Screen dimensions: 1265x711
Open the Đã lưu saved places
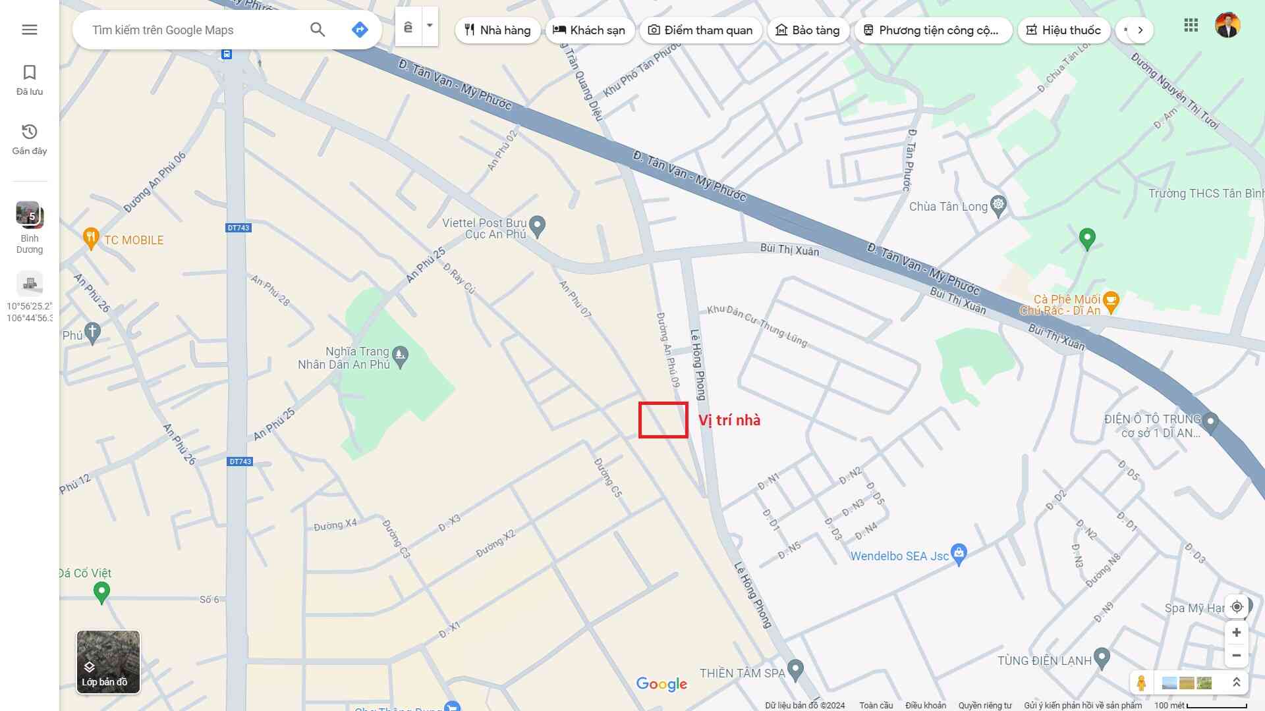click(x=30, y=80)
